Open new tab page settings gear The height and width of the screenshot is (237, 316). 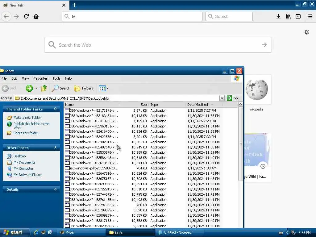(x=307, y=32)
